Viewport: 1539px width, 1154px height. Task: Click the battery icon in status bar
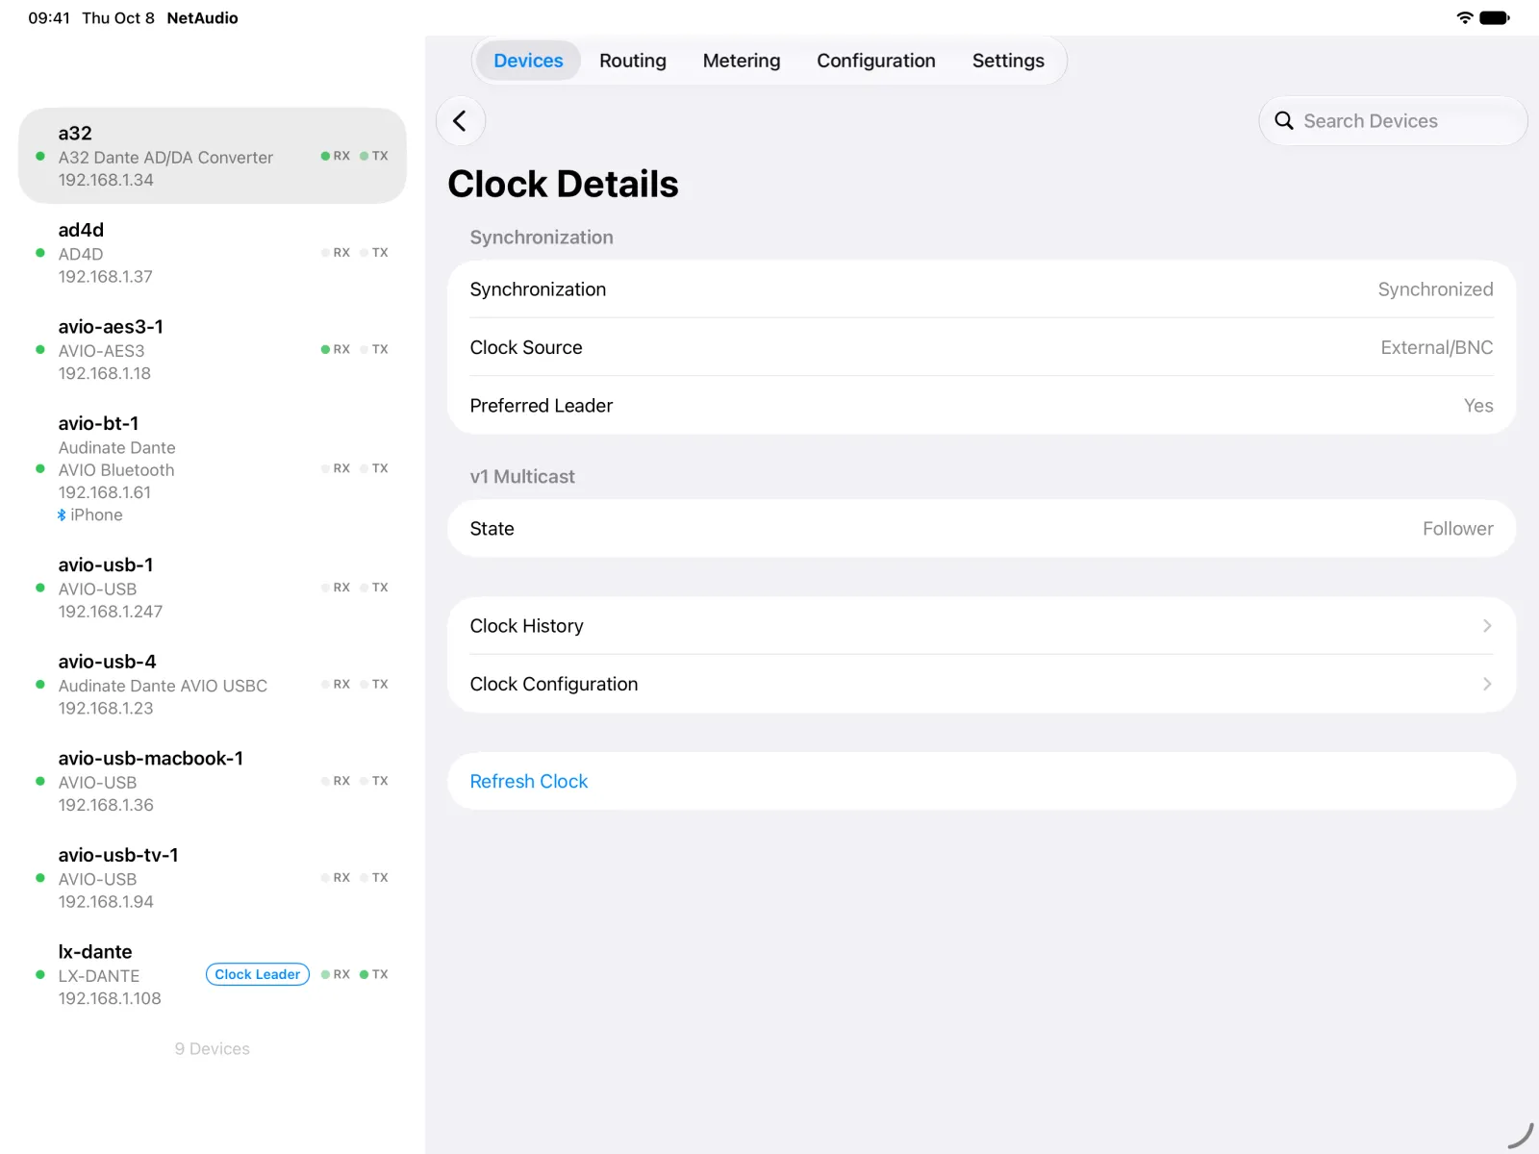point(1495,17)
